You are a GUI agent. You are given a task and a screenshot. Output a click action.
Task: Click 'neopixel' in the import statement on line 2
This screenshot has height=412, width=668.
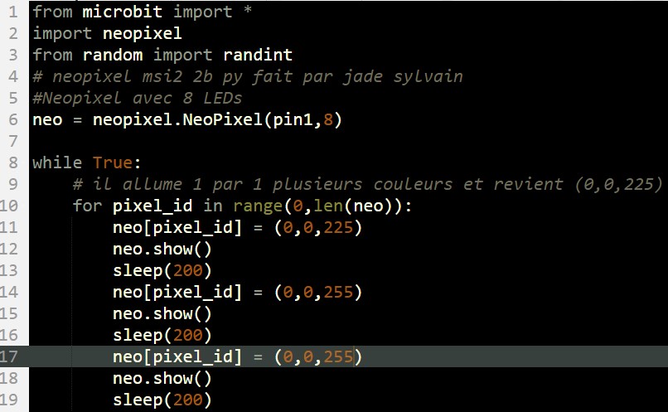pyautogui.click(x=143, y=33)
